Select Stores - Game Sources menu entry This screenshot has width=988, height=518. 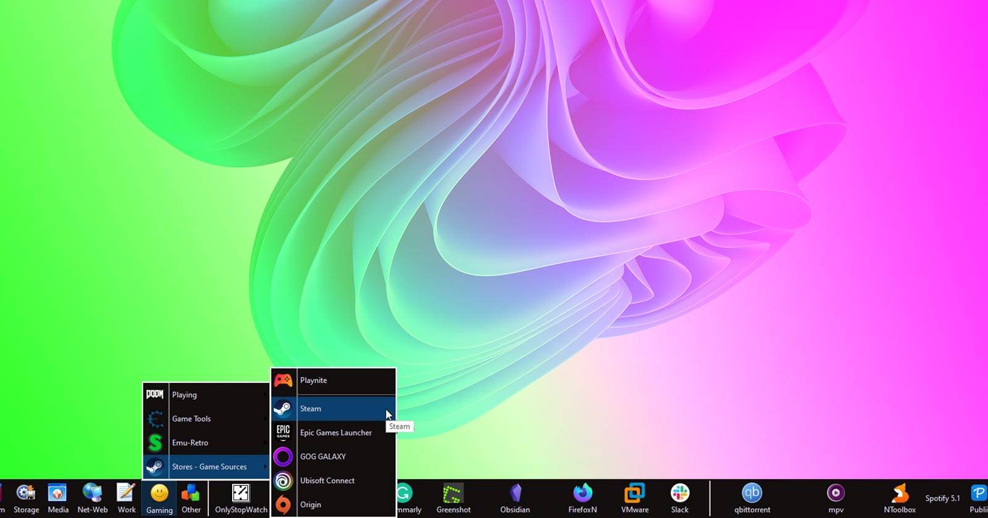pos(206,467)
